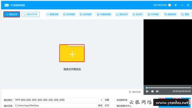Open the 添加水印 add watermark tool

click(x=122, y=14)
